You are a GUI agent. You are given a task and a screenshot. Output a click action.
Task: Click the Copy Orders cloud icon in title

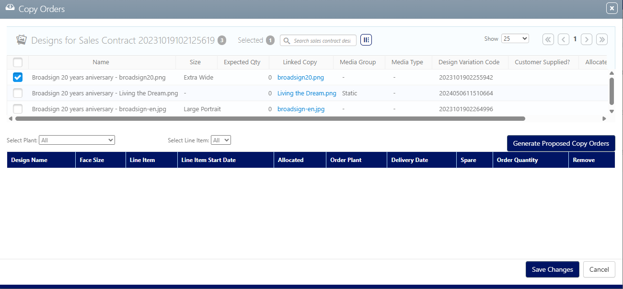(10, 9)
